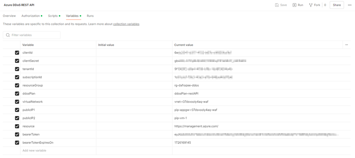Click the Share button
The image size is (355, 158).
point(337,5)
